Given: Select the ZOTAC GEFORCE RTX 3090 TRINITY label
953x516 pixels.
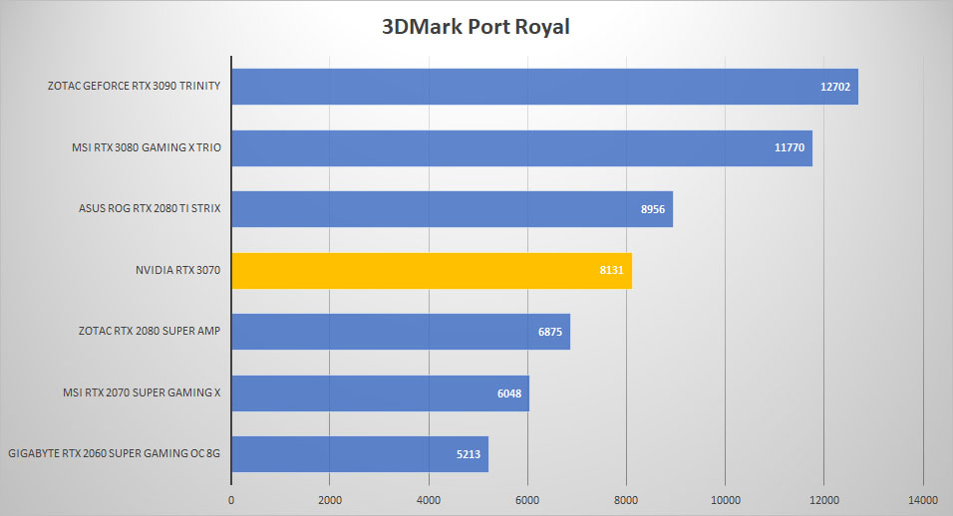Looking at the screenshot, I should click(134, 86).
